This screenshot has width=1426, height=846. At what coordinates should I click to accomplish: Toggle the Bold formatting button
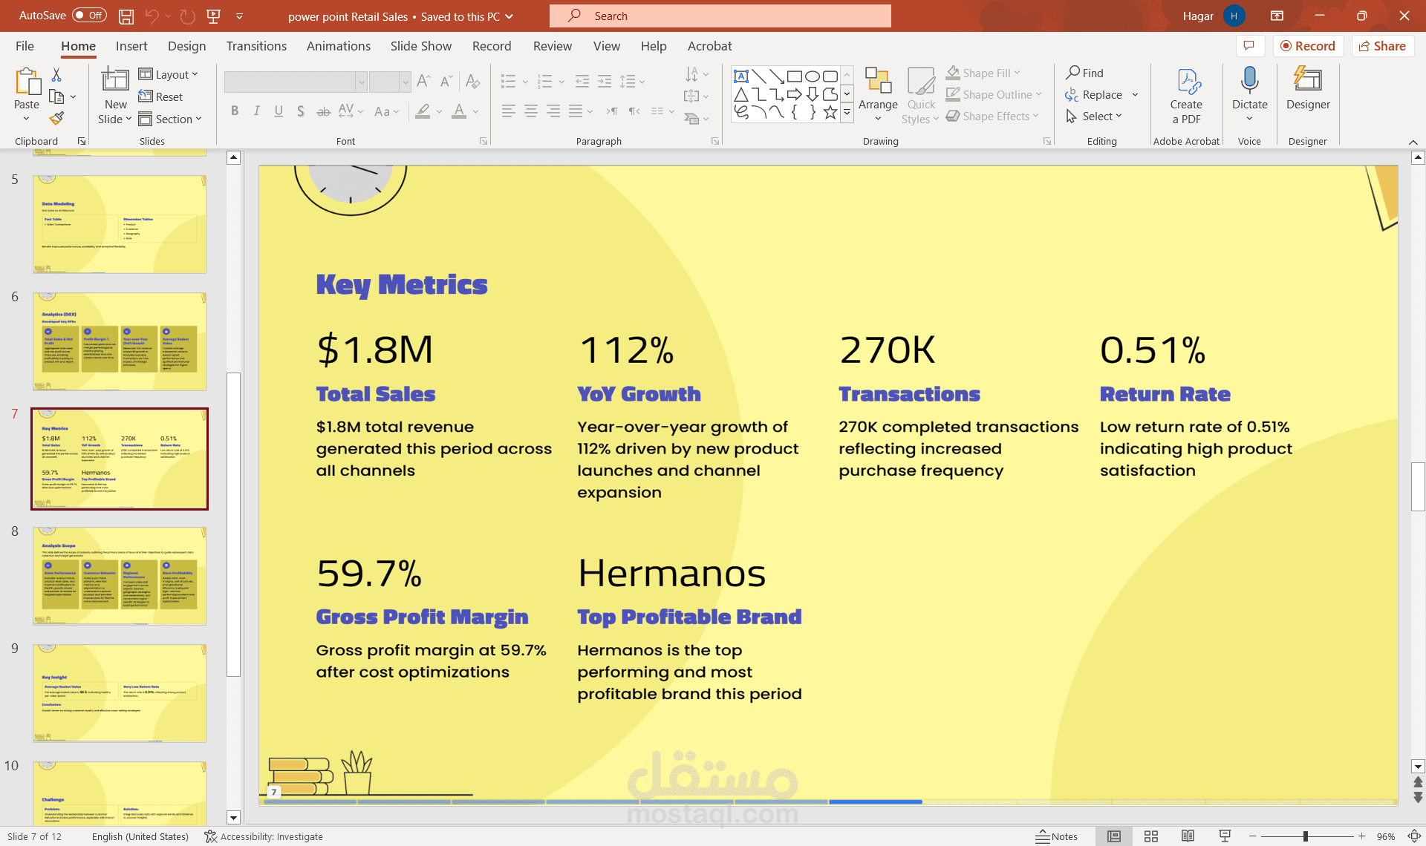(235, 111)
